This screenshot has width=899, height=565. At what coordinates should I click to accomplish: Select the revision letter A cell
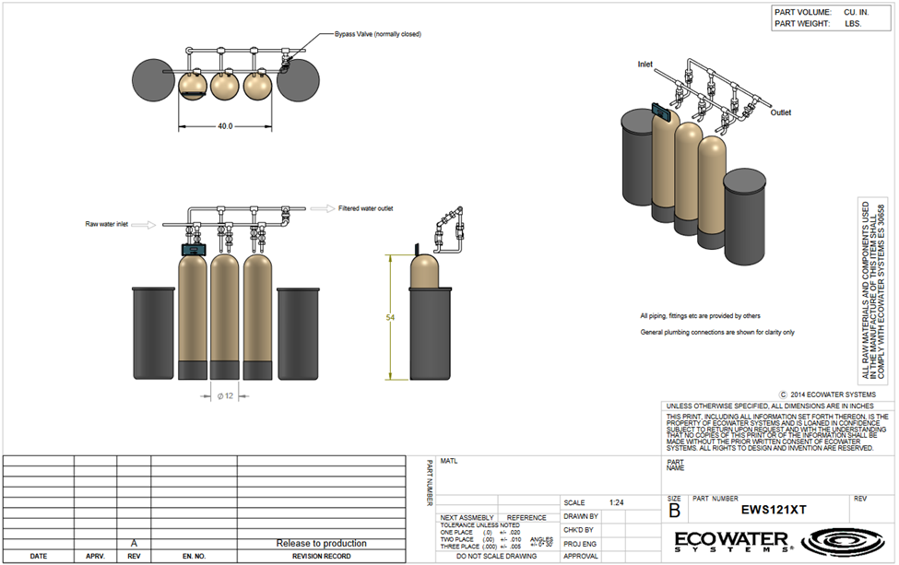tap(134, 543)
